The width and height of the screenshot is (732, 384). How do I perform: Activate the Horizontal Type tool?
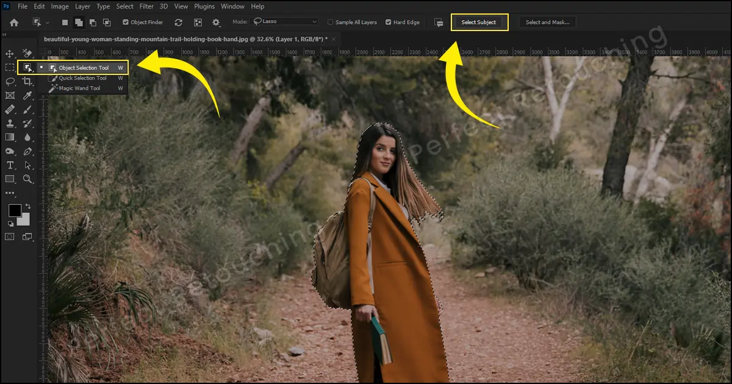[10, 165]
